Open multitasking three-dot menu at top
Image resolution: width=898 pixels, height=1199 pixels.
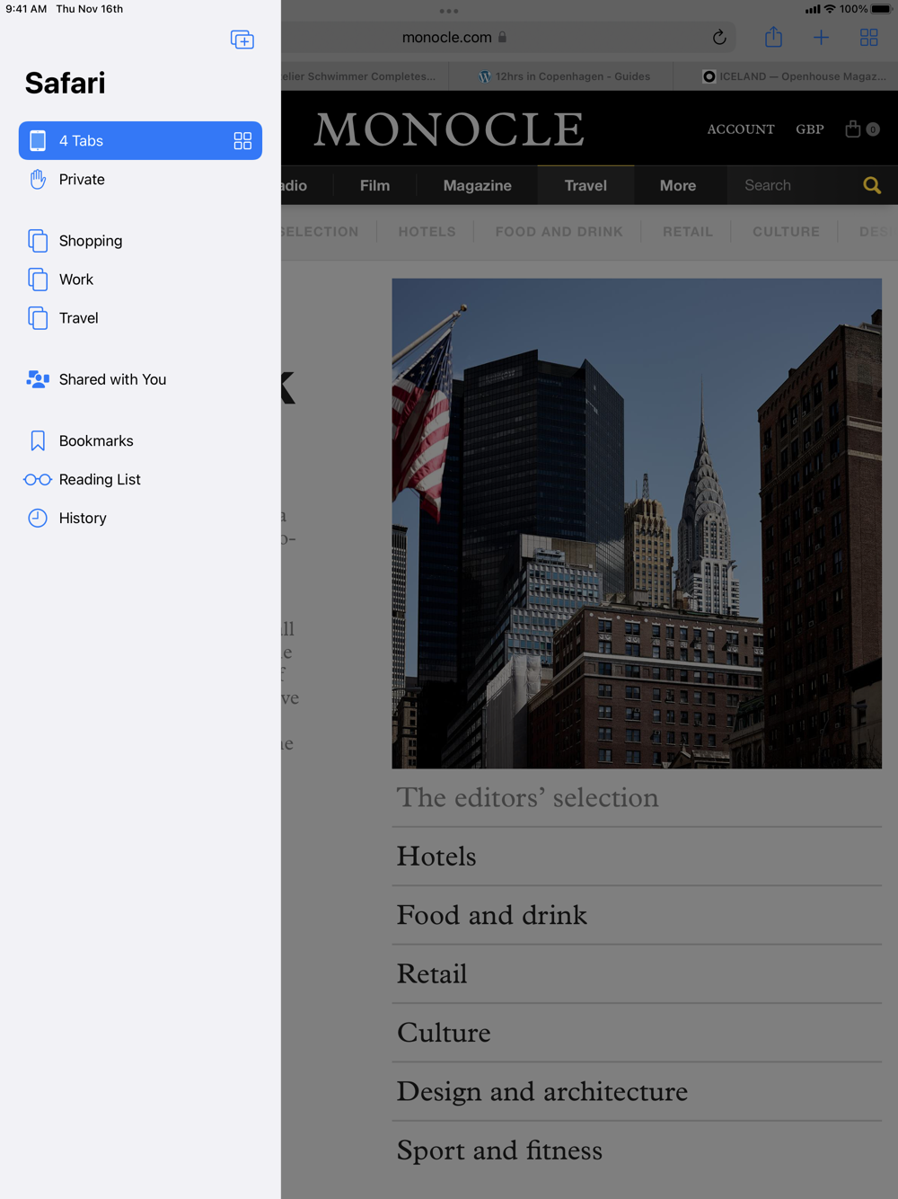[449, 12]
